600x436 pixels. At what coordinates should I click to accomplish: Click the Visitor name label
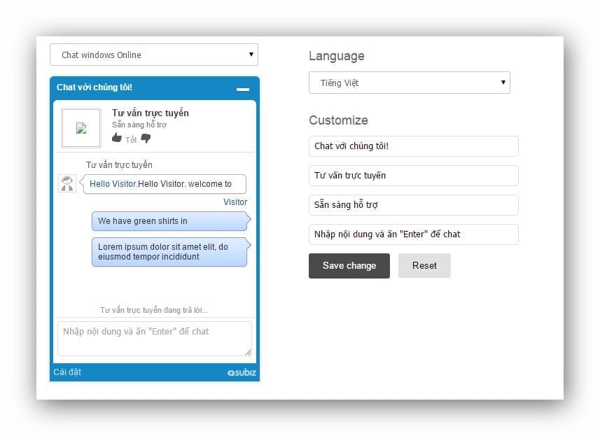[235, 202]
